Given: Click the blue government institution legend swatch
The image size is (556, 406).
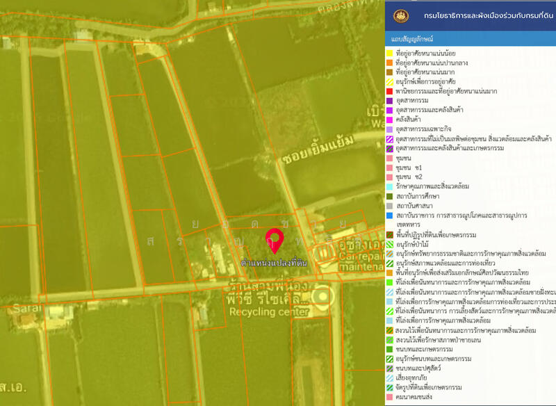Looking at the screenshot, I should [x=389, y=216].
